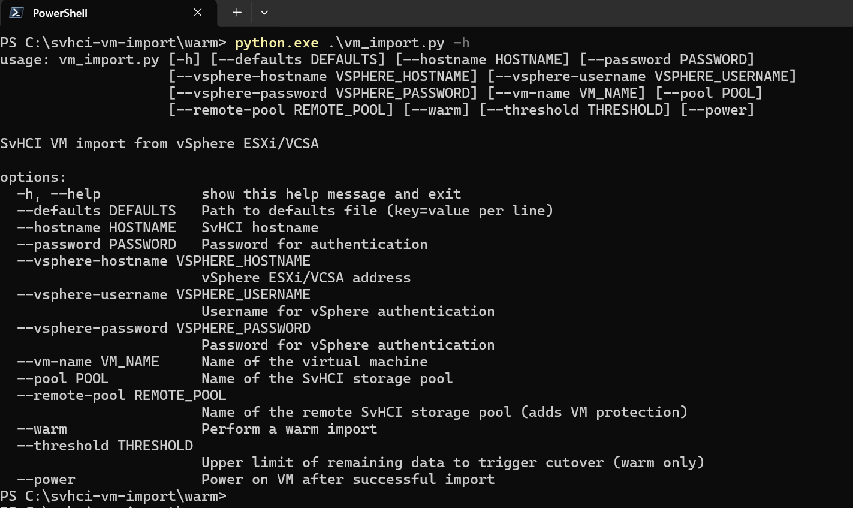Close the PowerShell tab

pyautogui.click(x=198, y=13)
